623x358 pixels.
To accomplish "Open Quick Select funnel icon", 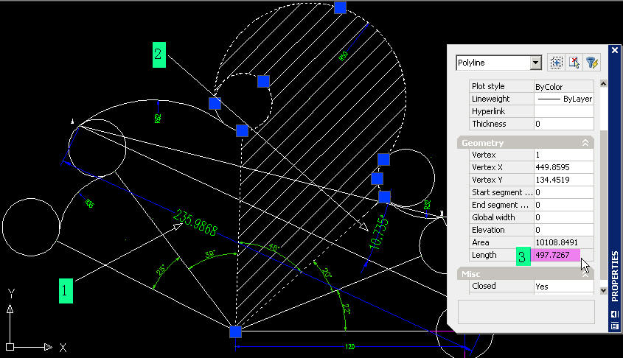I will (591, 63).
